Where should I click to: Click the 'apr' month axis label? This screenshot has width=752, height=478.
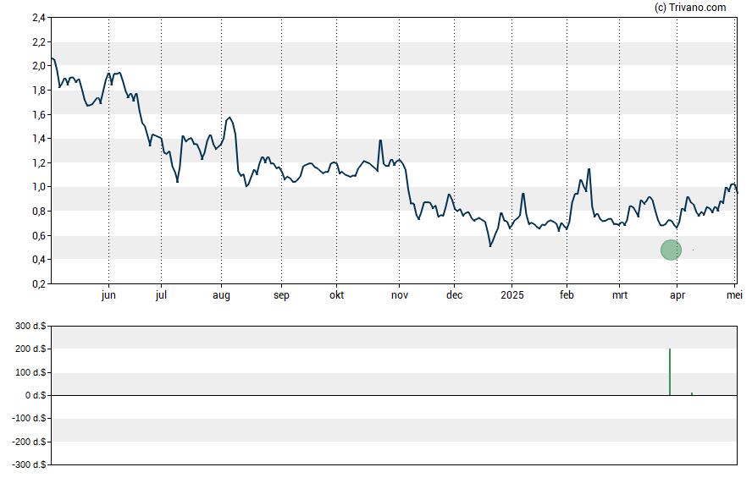click(x=677, y=295)
